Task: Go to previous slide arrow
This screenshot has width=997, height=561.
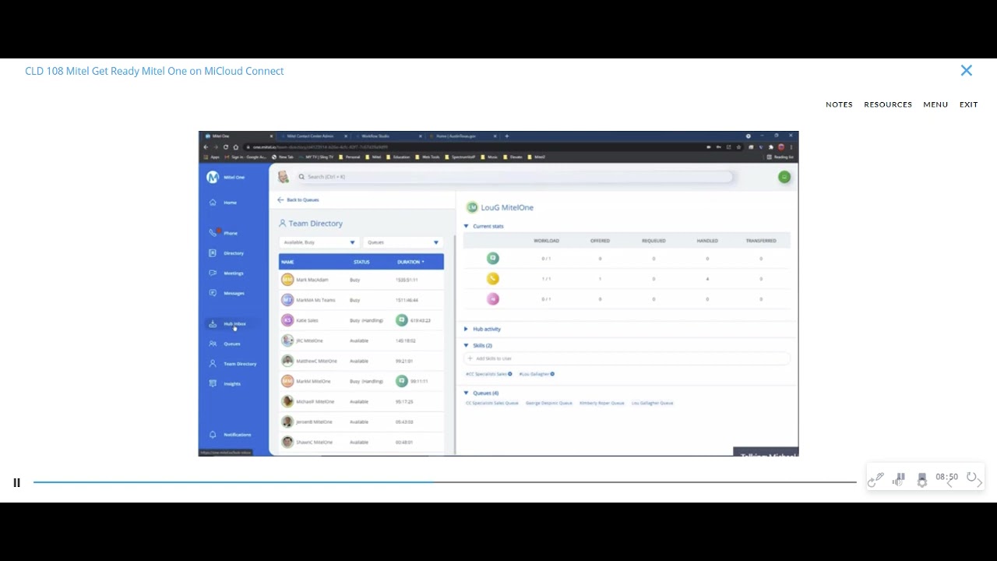Action: (x=950, y=483)
